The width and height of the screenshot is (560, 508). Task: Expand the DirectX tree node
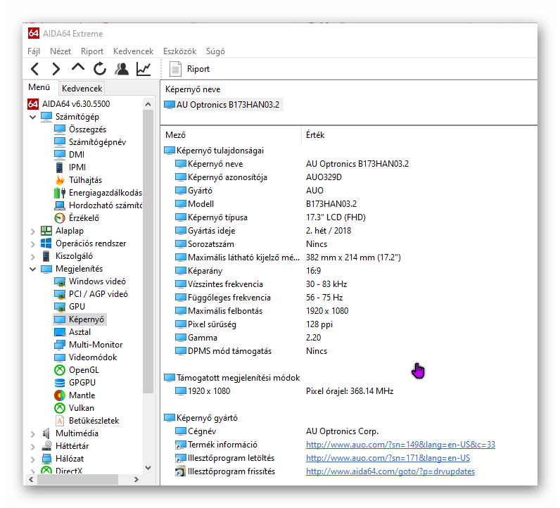tap(33, 471)
